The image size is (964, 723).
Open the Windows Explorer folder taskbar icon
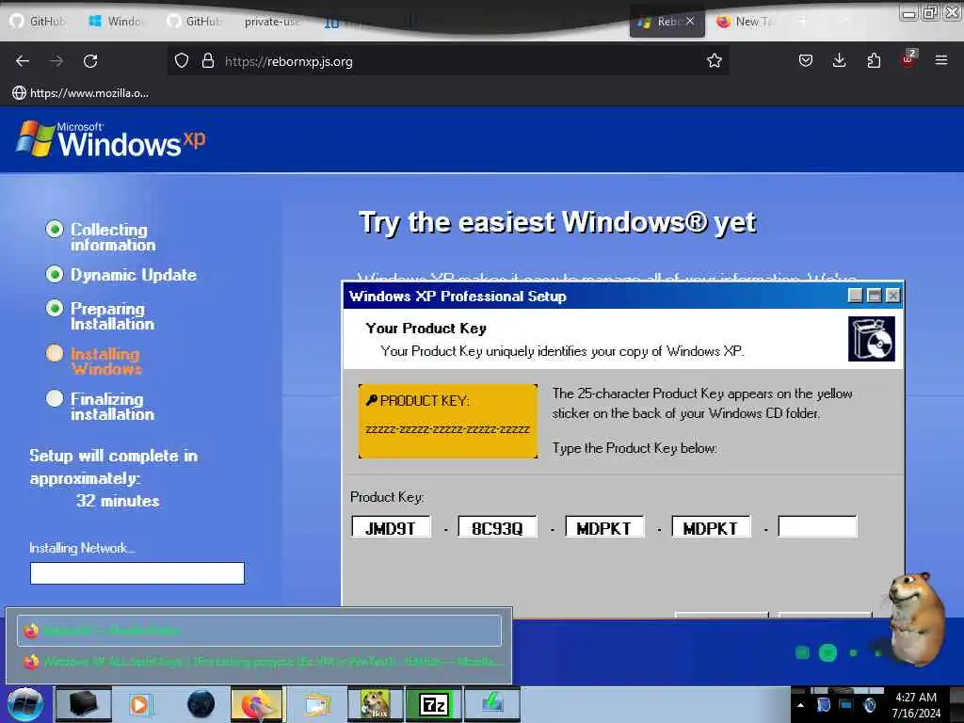(317, 704)
